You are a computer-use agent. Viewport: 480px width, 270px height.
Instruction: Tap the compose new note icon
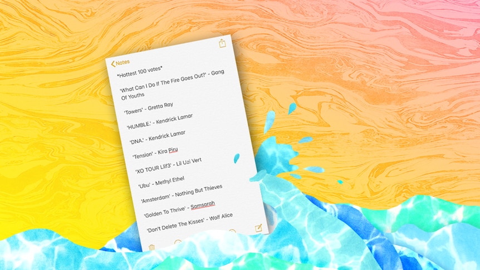click(258, 228)
